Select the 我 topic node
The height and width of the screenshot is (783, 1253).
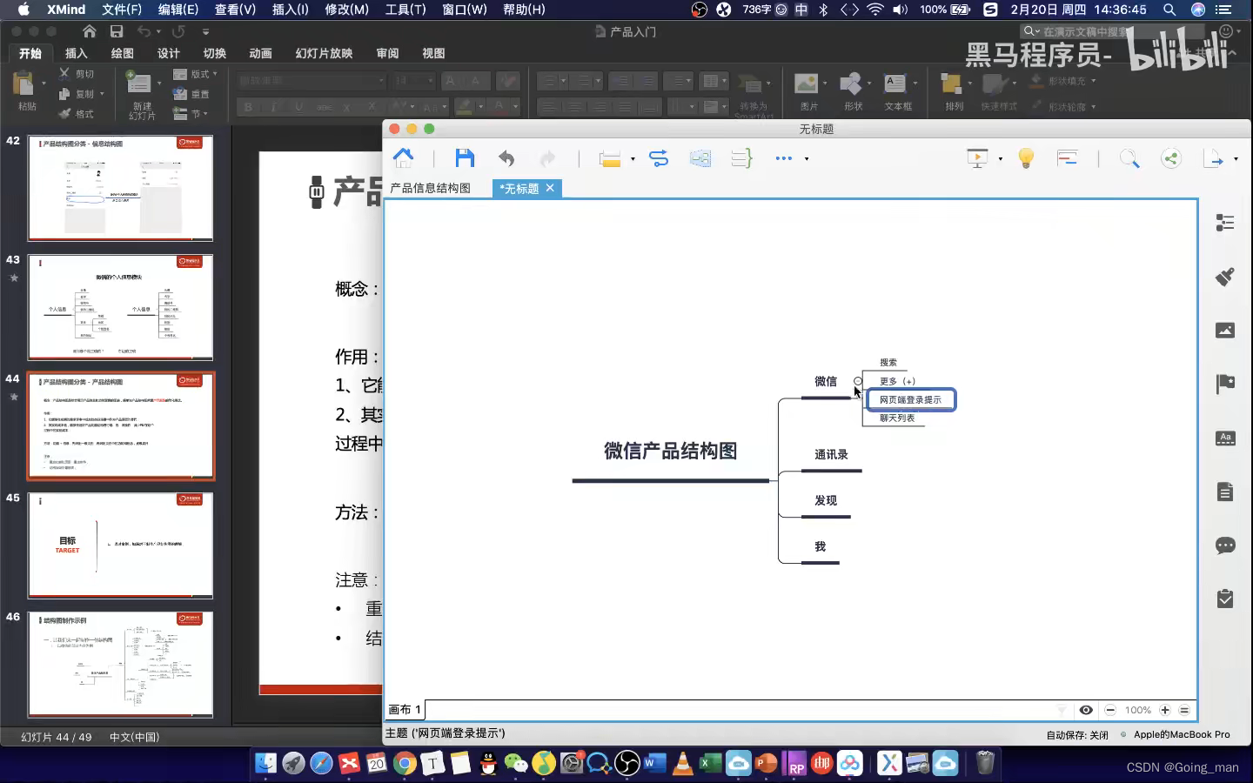tap(820, 546)
